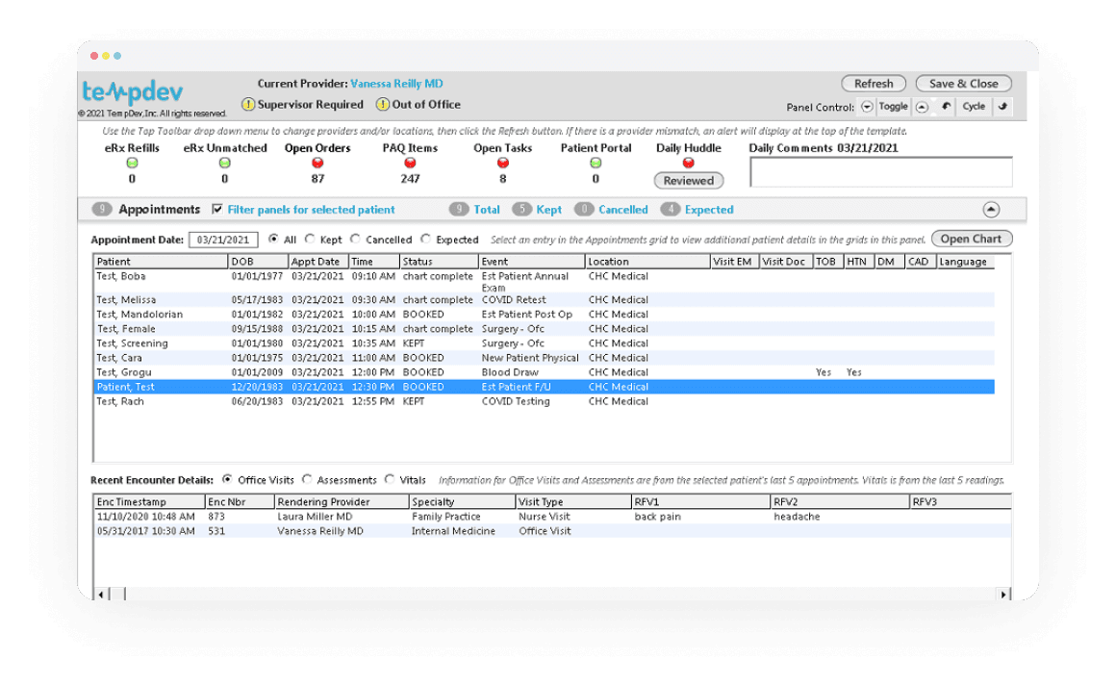
Task: Click the red PAQ Items indicator
Action: click(x=410, y=164)
